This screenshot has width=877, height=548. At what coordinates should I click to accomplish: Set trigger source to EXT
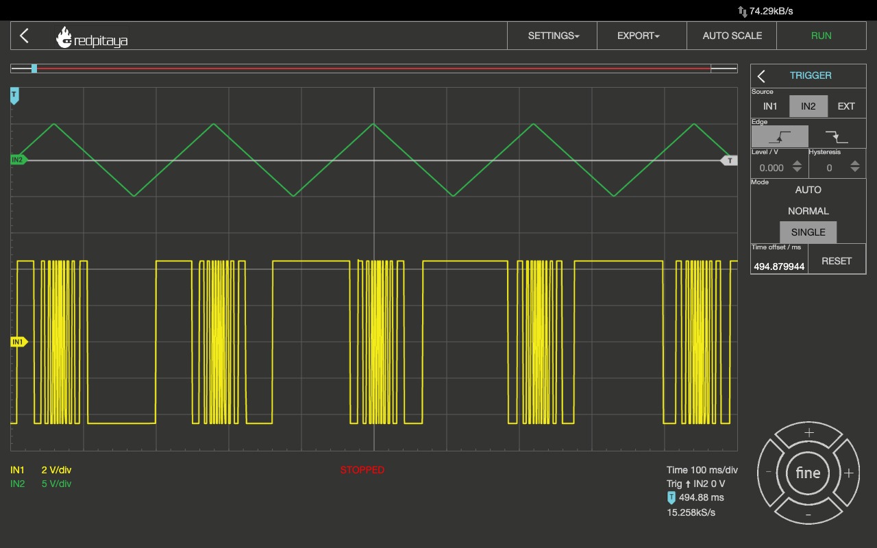[x=846, y=106]
